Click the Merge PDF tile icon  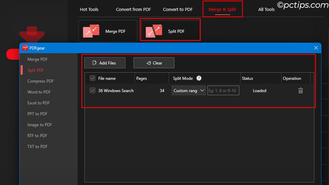(91, 31)
